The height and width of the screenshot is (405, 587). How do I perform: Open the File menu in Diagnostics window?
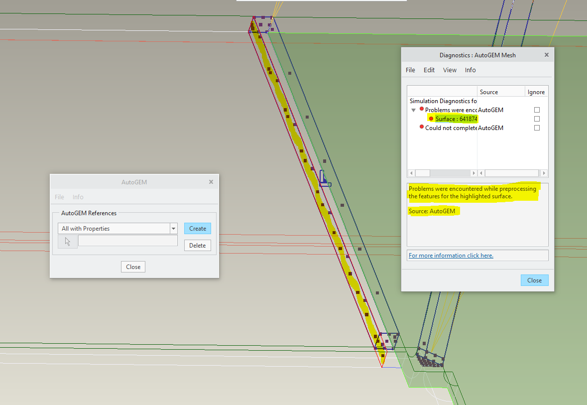[x=410, y=70]
